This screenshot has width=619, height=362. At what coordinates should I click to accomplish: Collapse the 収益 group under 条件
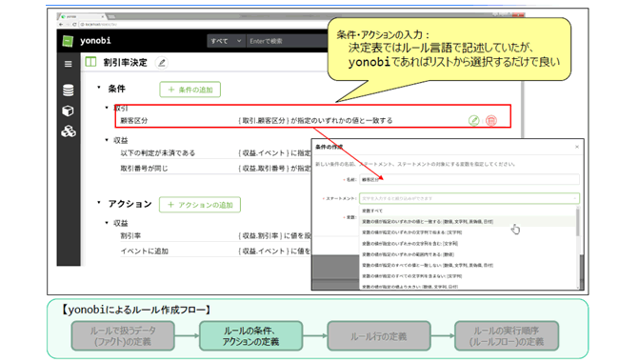pyautogui.click(x=107, y=140)
